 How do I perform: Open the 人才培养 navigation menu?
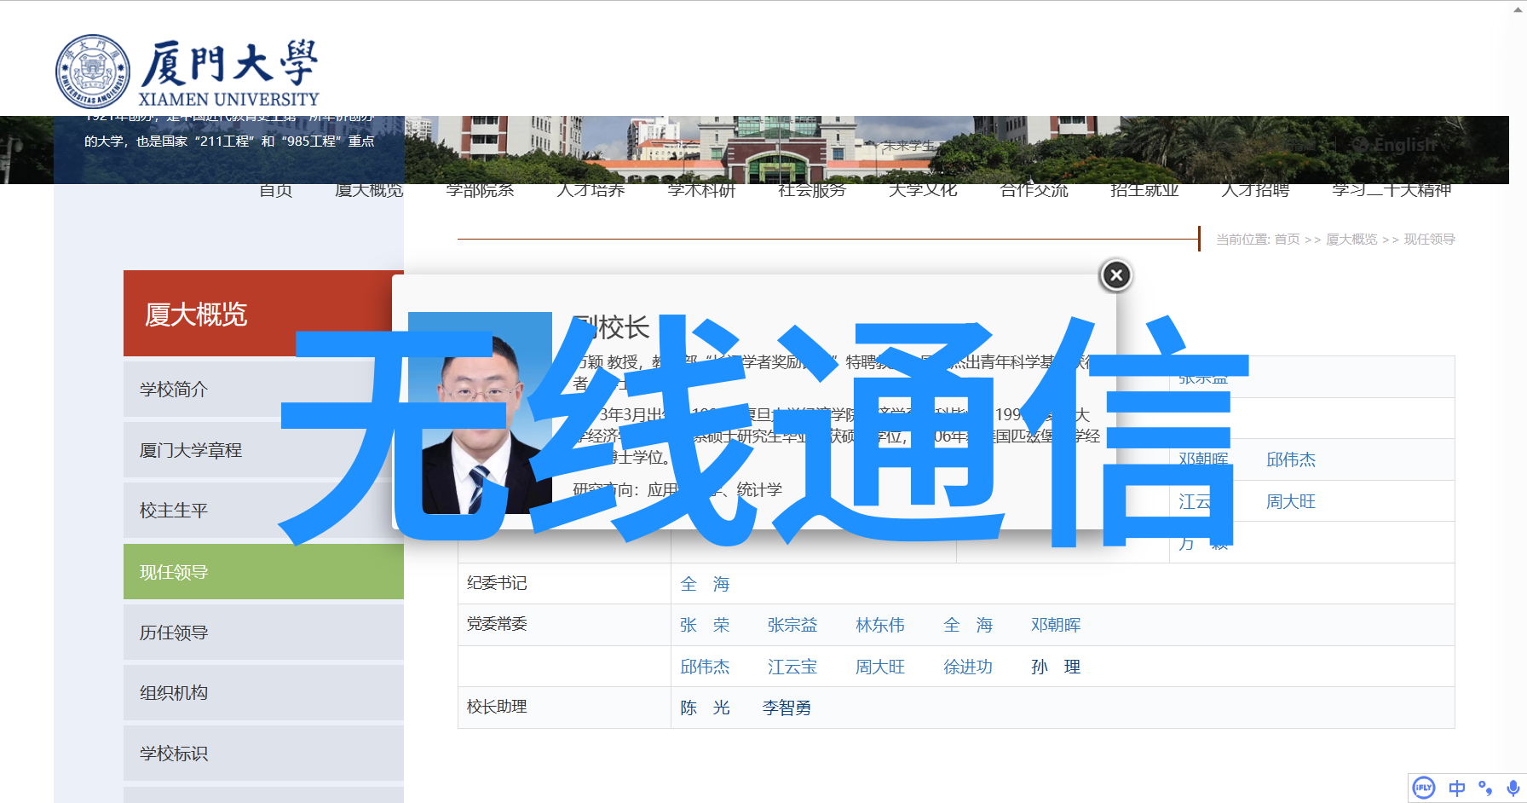[x=591, y=190]
